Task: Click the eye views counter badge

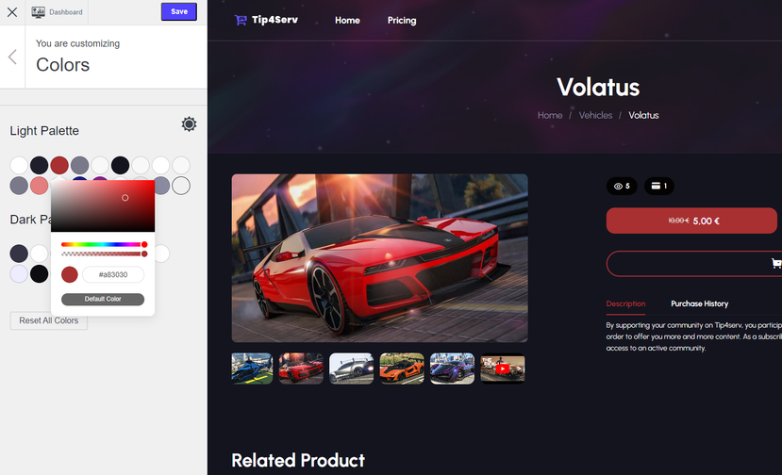Action: coord(622,186)
